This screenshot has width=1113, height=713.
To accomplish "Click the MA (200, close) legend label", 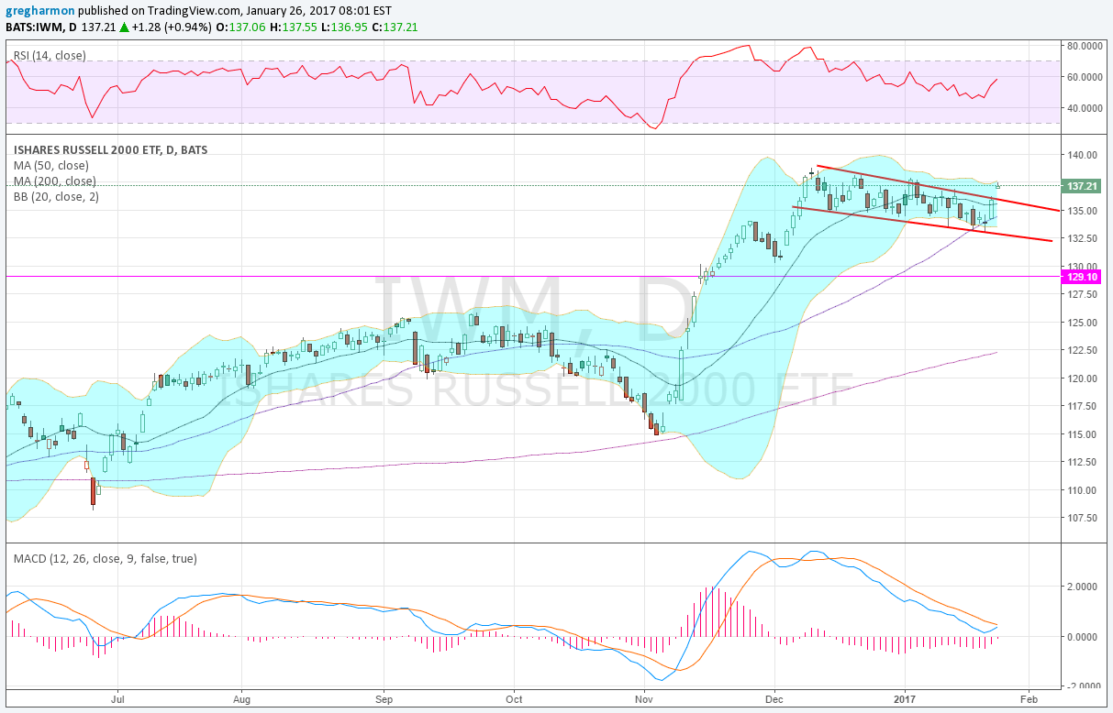I will 54,181.
